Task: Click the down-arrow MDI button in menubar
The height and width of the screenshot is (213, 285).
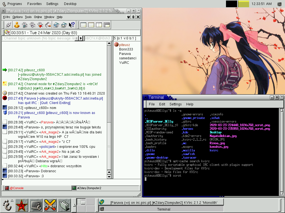Action: coord(129,17)
